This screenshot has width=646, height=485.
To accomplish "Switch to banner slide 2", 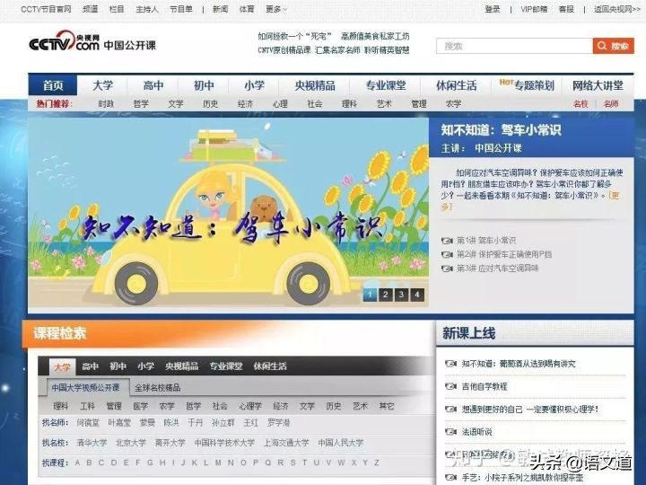I will tap(386, 295).
